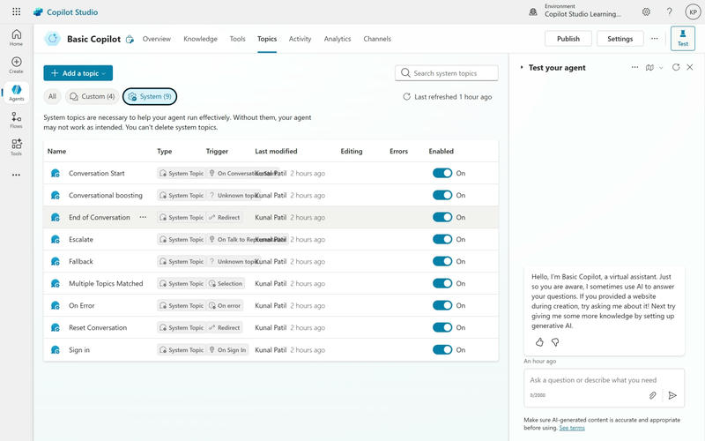Open the app launcher waffle icon
The image size is (705, 441).
16,12
